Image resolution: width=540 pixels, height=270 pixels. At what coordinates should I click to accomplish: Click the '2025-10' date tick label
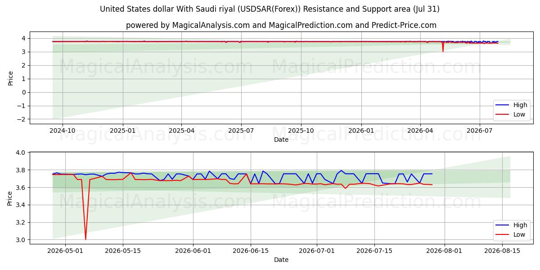tap(301, 130)
